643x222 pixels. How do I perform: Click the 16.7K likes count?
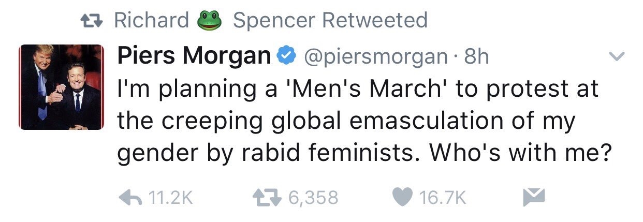444,198
